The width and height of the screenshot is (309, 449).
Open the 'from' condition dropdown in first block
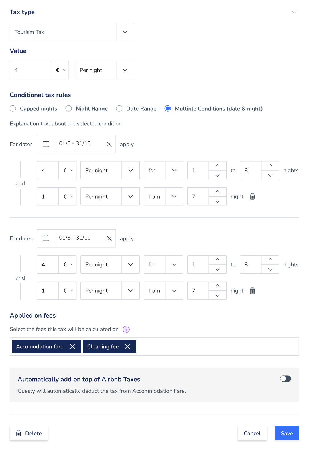click(163, 197)
